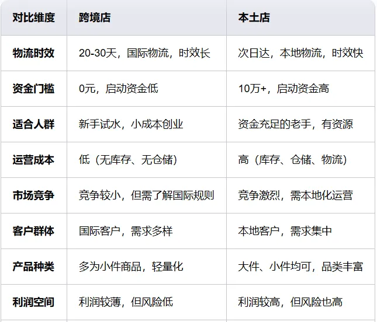This screenshot has height=322, width=377.
Task: Click cell 低（无库存、无仓储）
Action: (x=147, y=160)
